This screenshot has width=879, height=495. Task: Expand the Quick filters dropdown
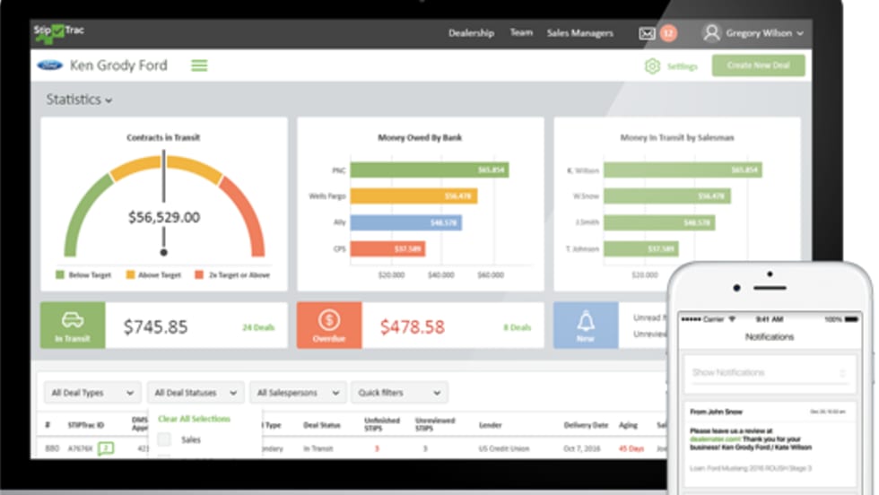coord(399,393)
